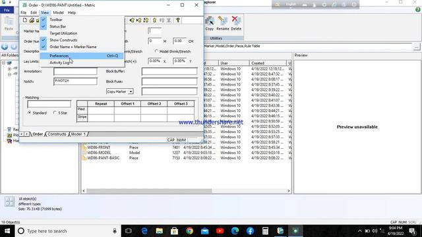Click the New order toolbar icon
422x237 pixels.
click(25, 20)
